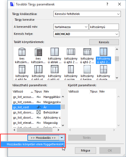Click the Behúzókar name cell
The image size is (126, 157).
tap(51, 112)
